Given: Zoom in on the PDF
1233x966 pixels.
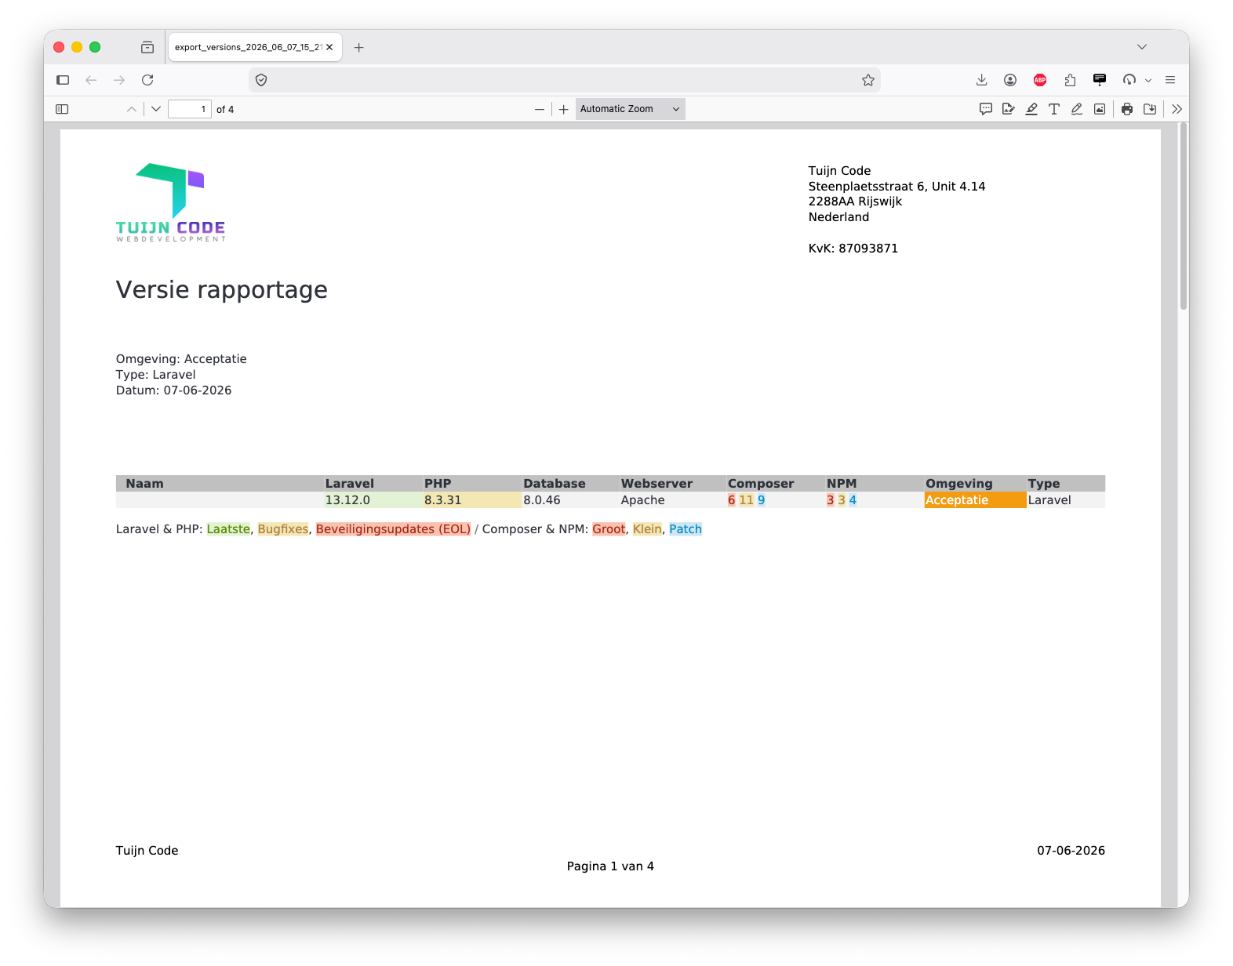Looking at the screenshot, I should (x=563, y=109).
